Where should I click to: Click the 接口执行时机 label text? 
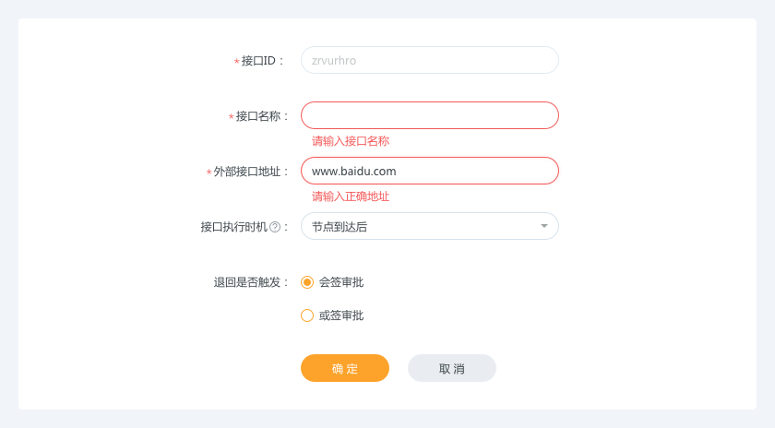pos(233,227)
